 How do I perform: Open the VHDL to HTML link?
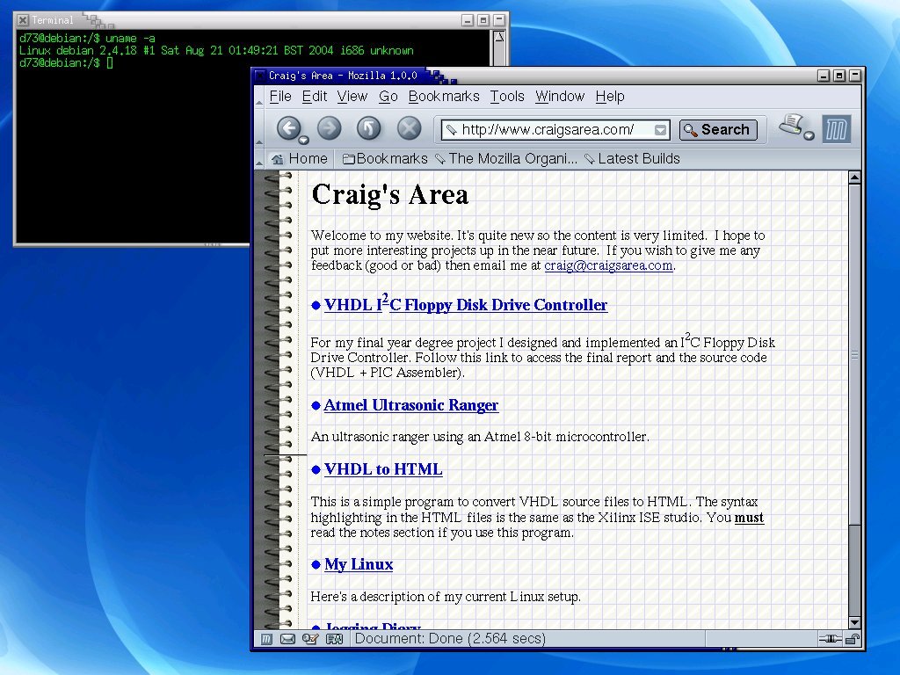coord(383,469)
